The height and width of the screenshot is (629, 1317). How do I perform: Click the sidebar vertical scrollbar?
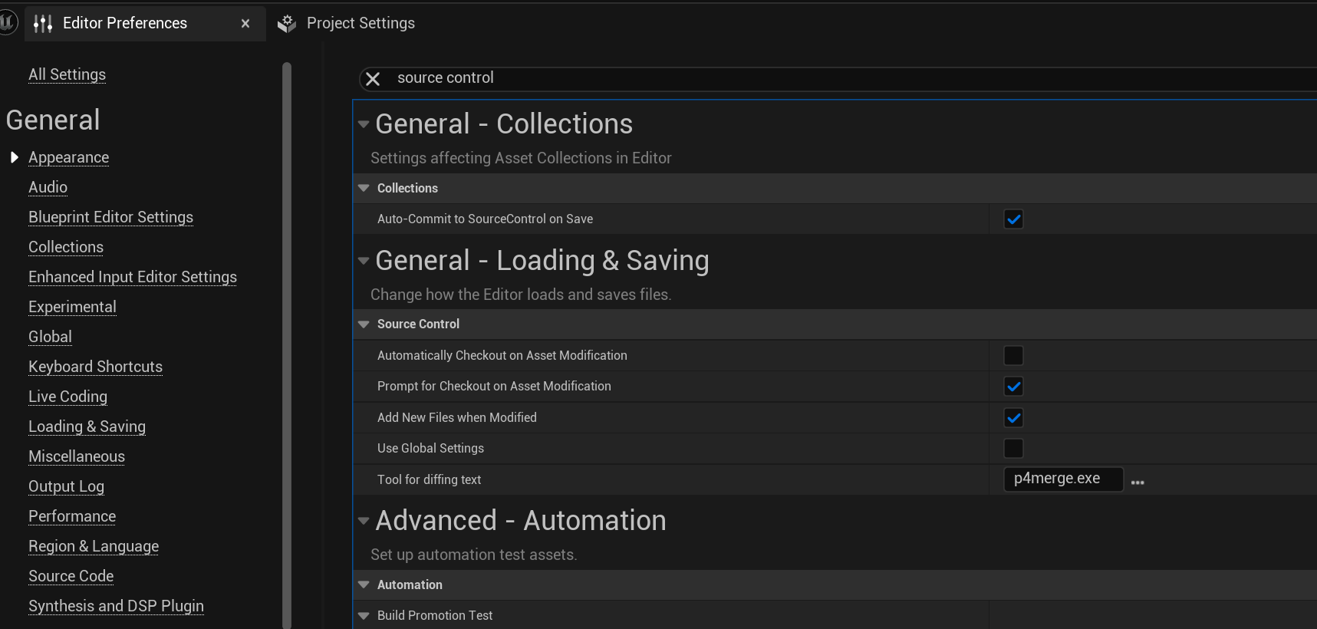287,345
